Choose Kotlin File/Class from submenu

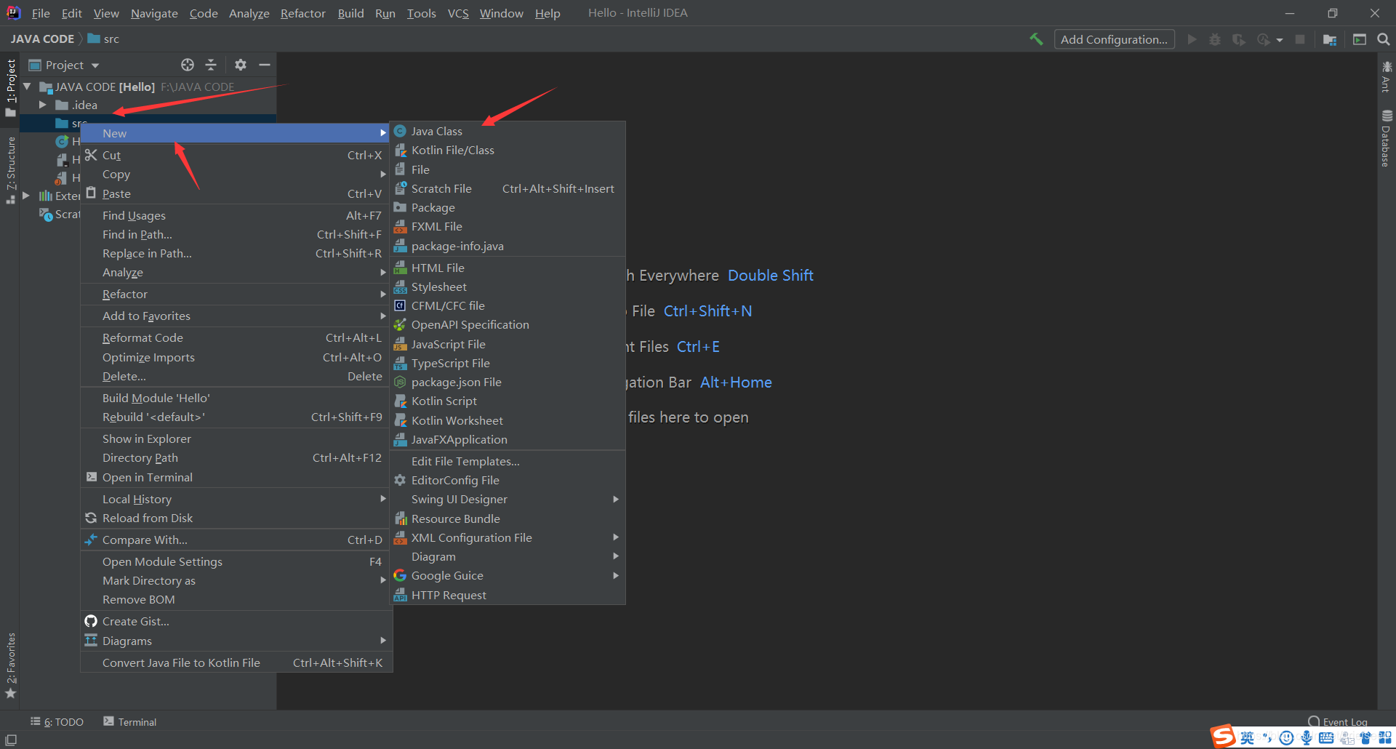point(508,150)
